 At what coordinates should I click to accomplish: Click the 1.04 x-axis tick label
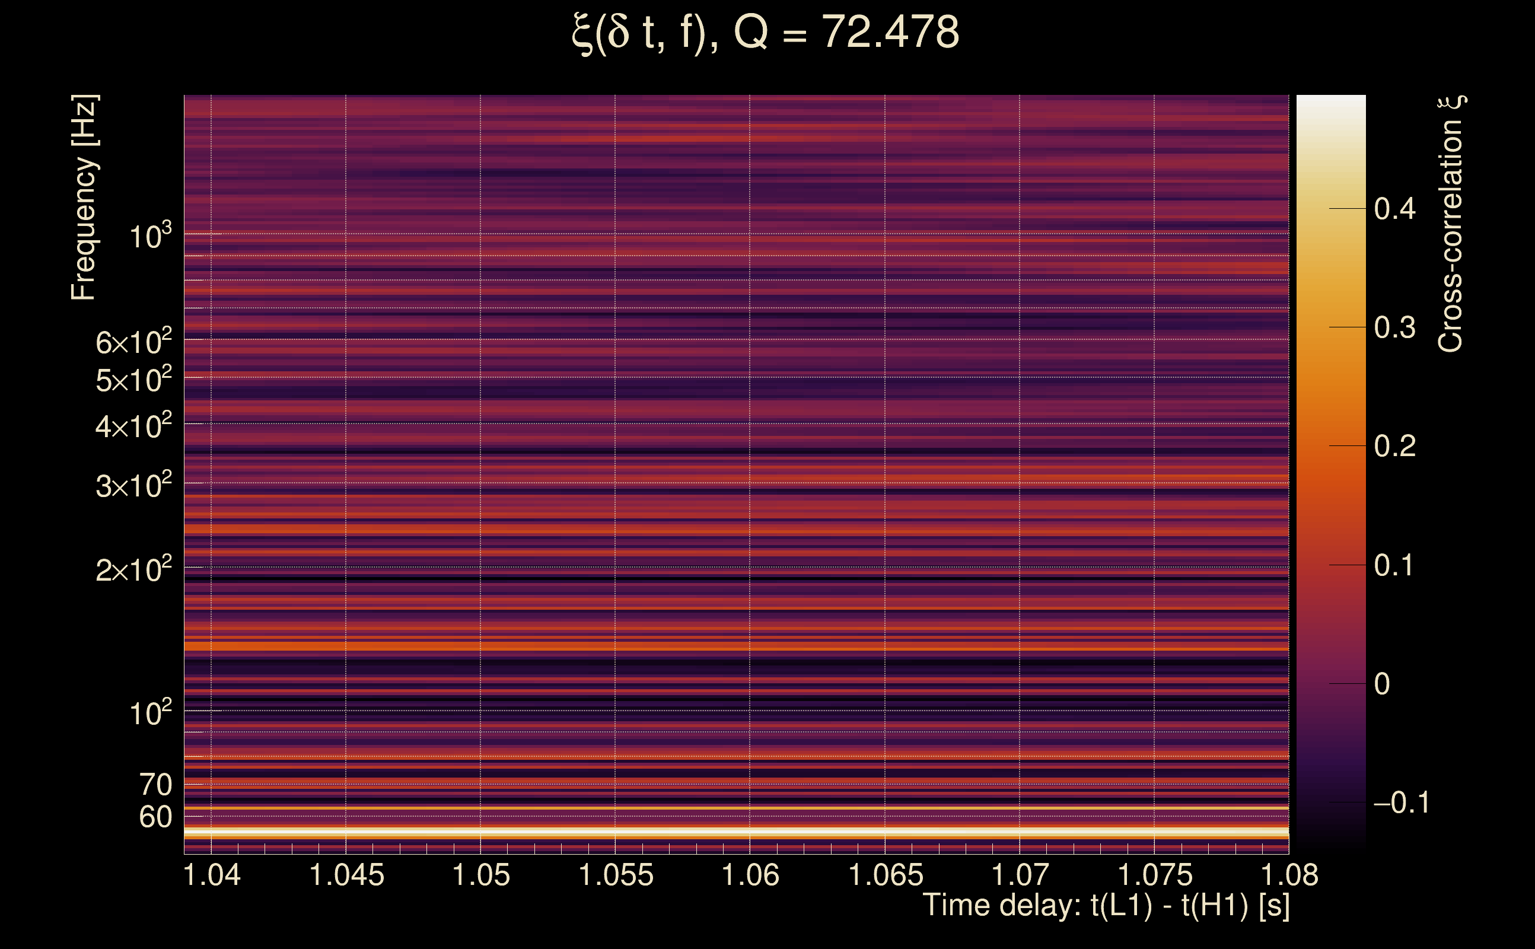pos(212,875)
